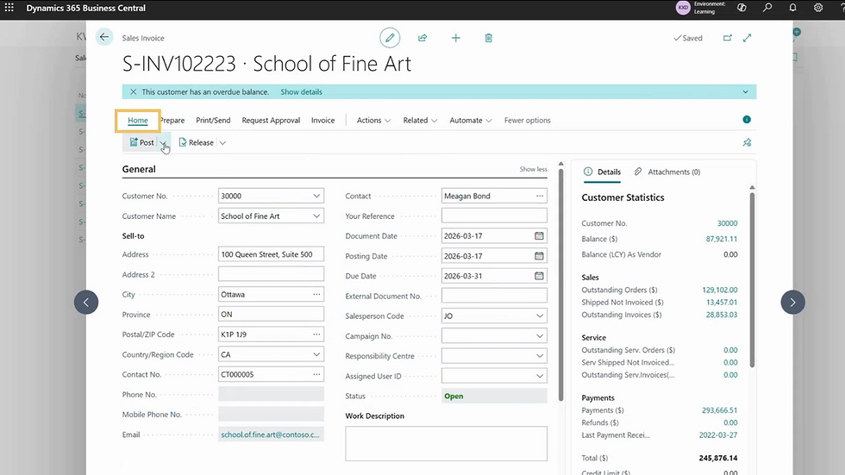Screen dimensions: 845x475
Task: Click the search magnifier icon in the top bar
Action: [x=767, y=8]
